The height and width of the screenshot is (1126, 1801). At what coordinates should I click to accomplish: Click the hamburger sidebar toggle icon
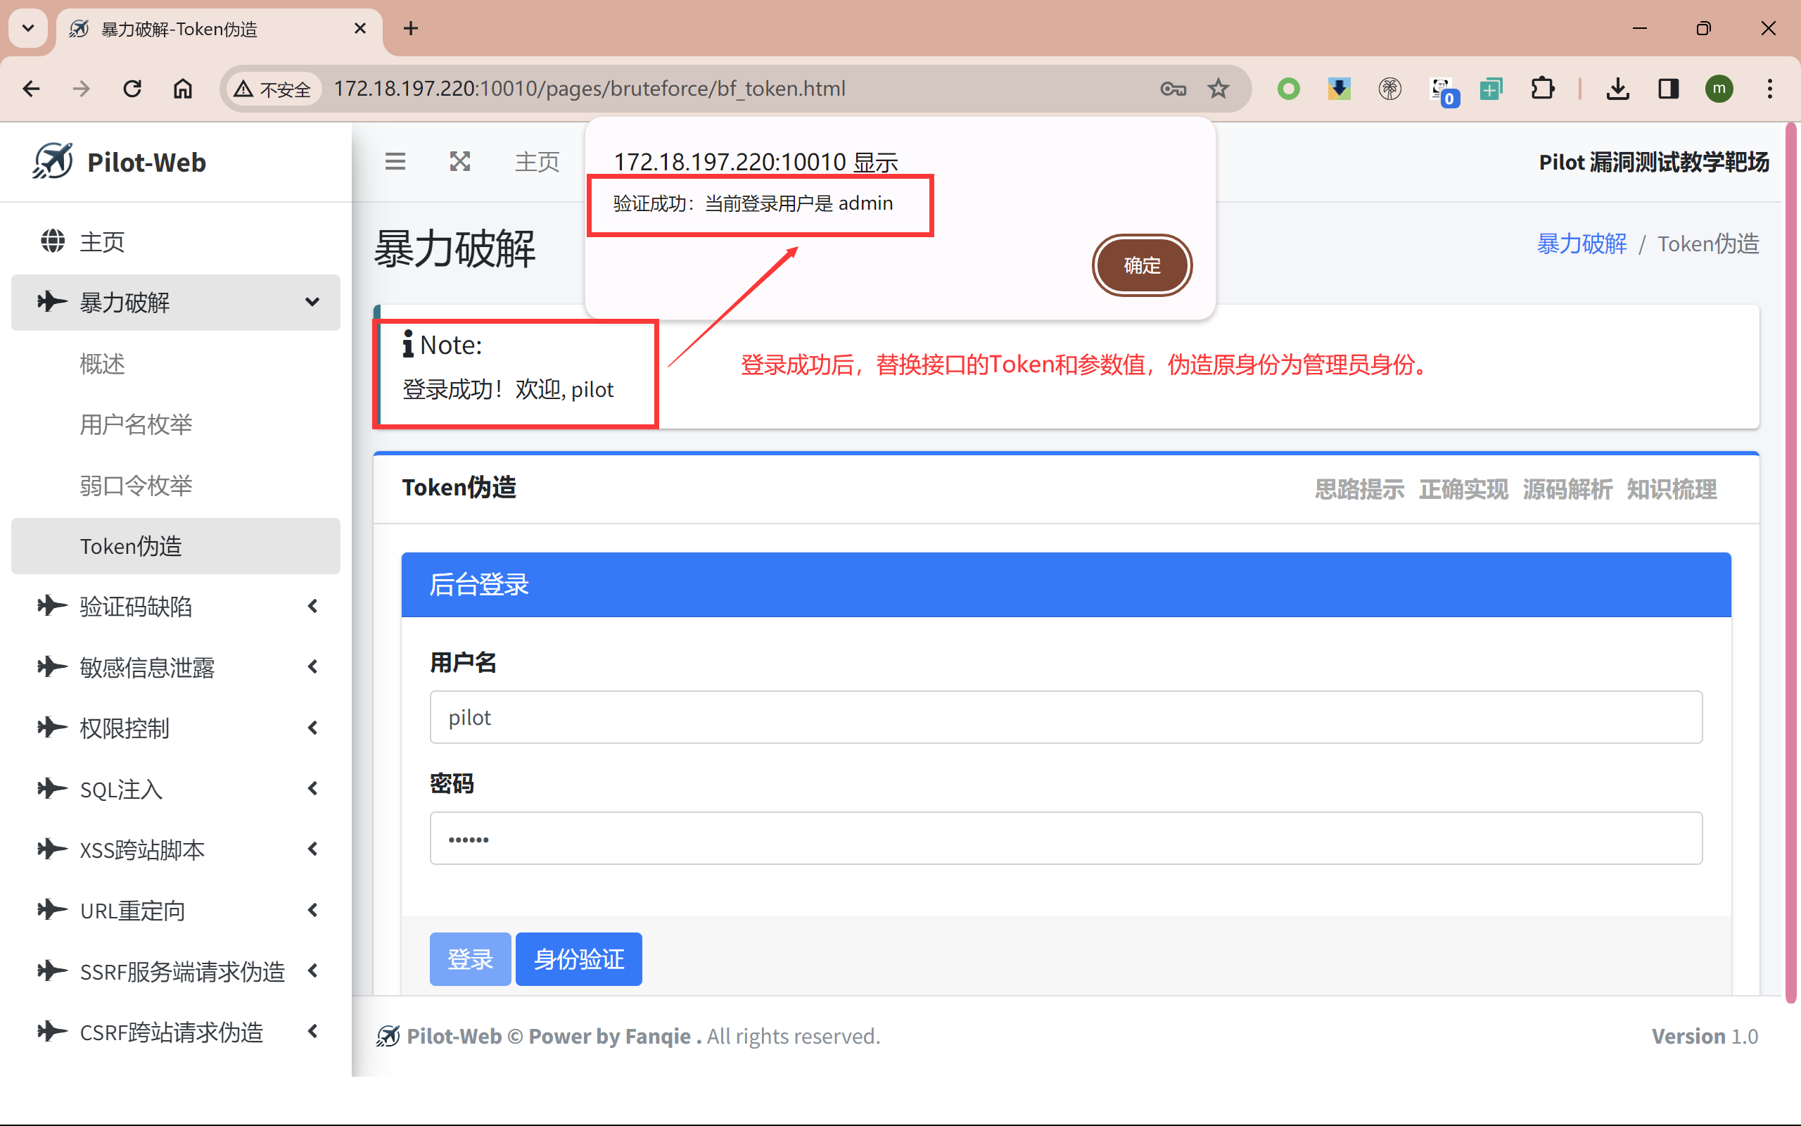(395, 162)
